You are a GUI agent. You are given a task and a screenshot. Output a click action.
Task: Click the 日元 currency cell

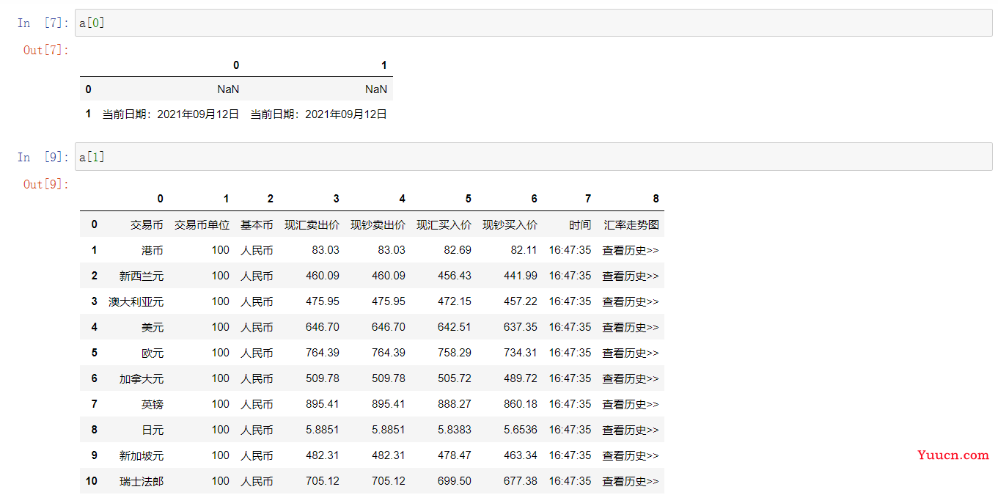click(153, 430)
